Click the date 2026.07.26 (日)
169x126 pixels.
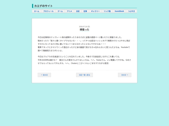84,26
